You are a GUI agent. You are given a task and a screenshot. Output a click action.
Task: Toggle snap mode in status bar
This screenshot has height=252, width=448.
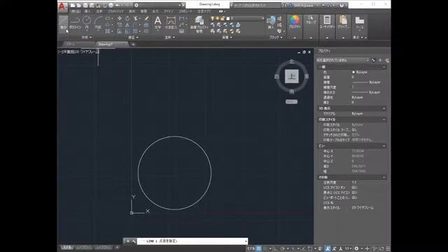[x=265, y=248]
